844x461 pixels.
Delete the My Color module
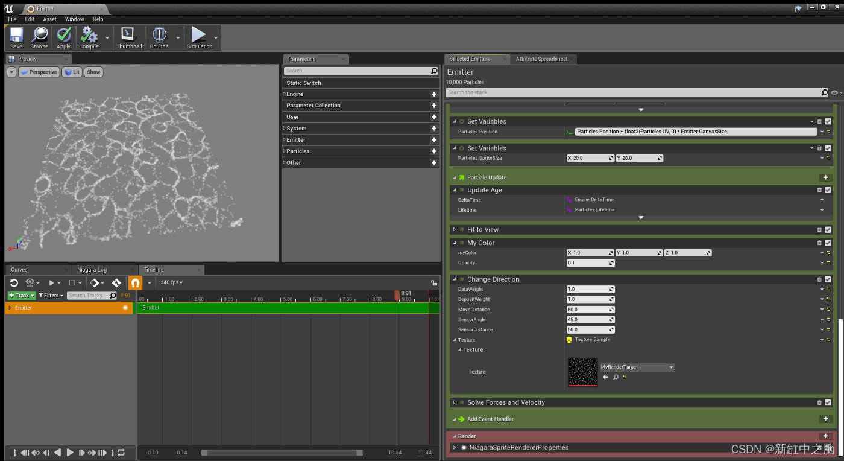[x=819, y=243]
